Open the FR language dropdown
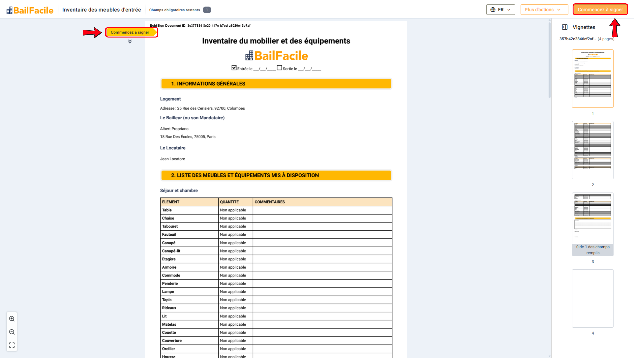 point(500,10)
